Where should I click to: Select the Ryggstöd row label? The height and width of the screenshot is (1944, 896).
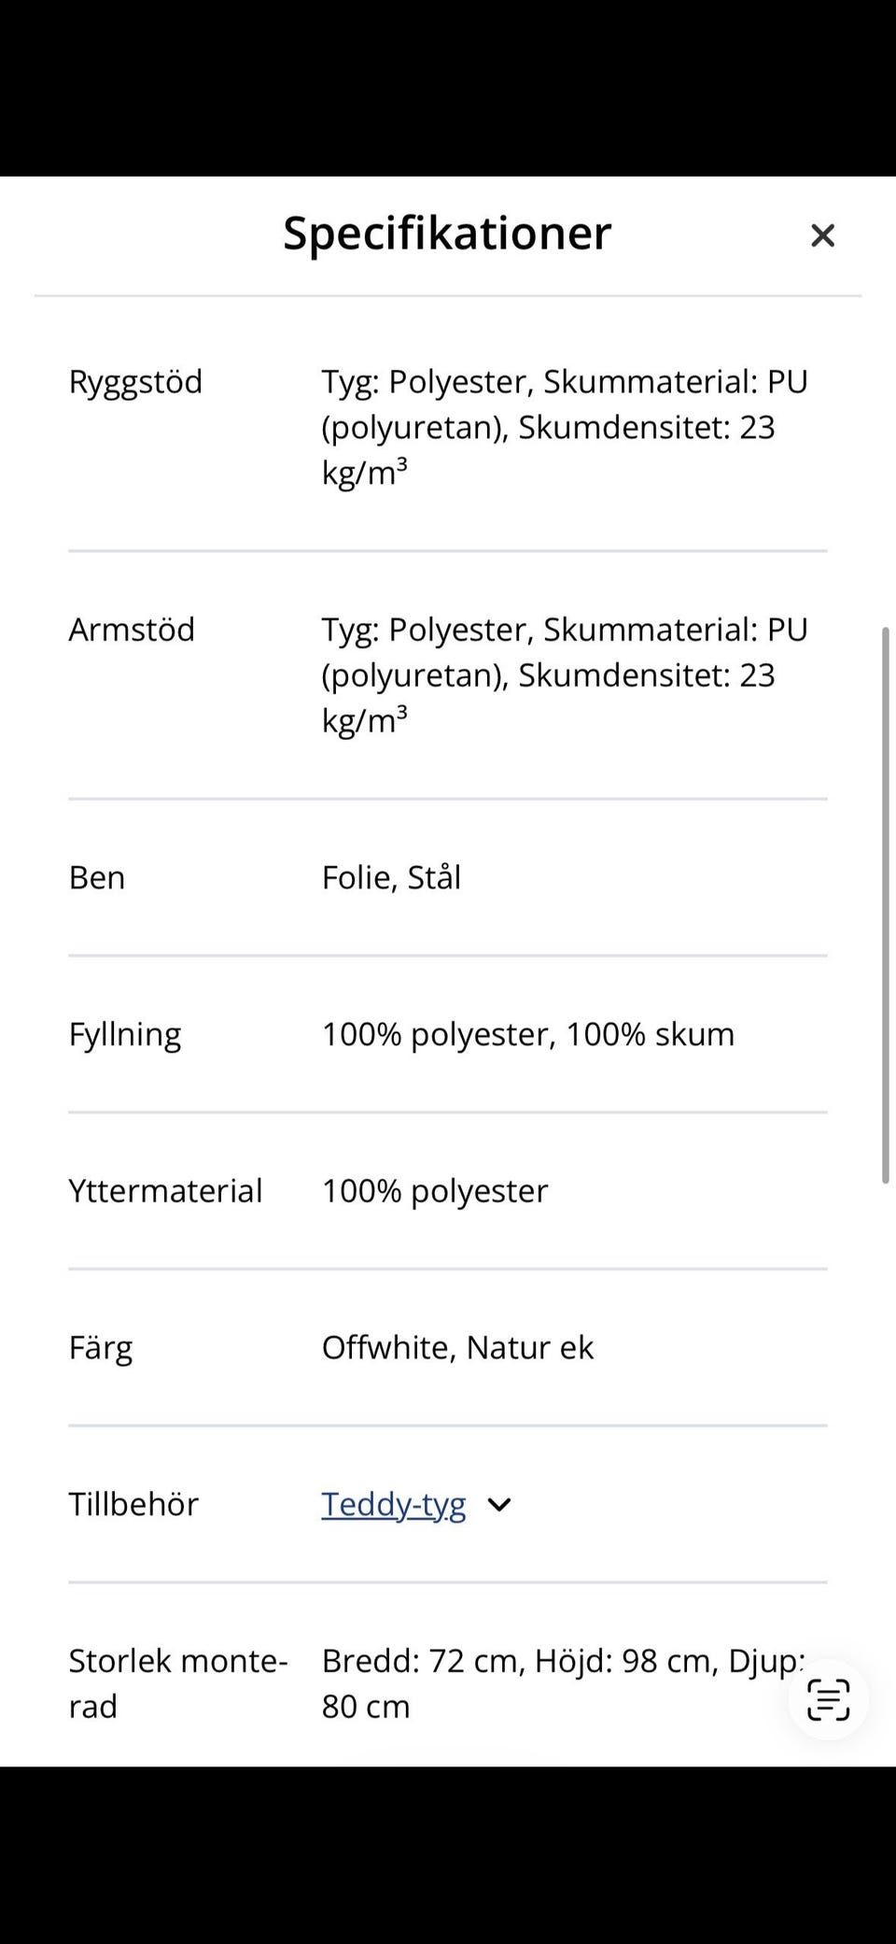point(135,382)
